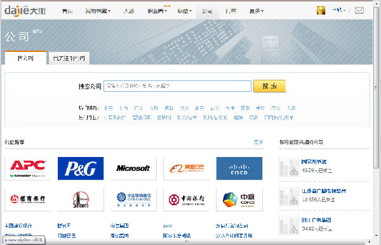The width and height of the screenshot is (381, 245).
Task: Filter by city 重庆
Action: coord(260,108)
